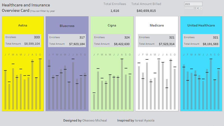Click the previous year arrow button
The width and height of the screenshot is (224, 126).
pos(198,8)
